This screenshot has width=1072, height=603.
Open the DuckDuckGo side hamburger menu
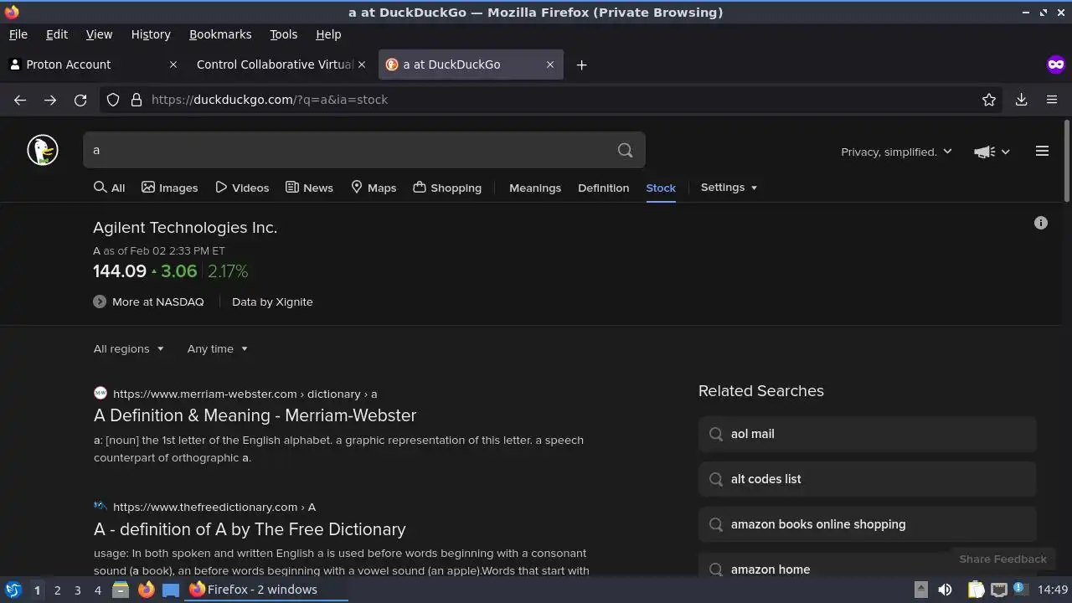tap(1042, 151)
